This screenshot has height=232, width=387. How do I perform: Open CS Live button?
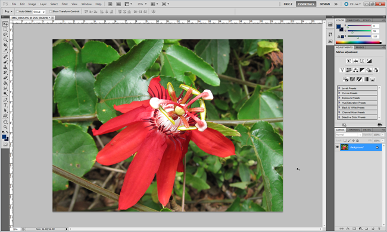click(352, 4)
